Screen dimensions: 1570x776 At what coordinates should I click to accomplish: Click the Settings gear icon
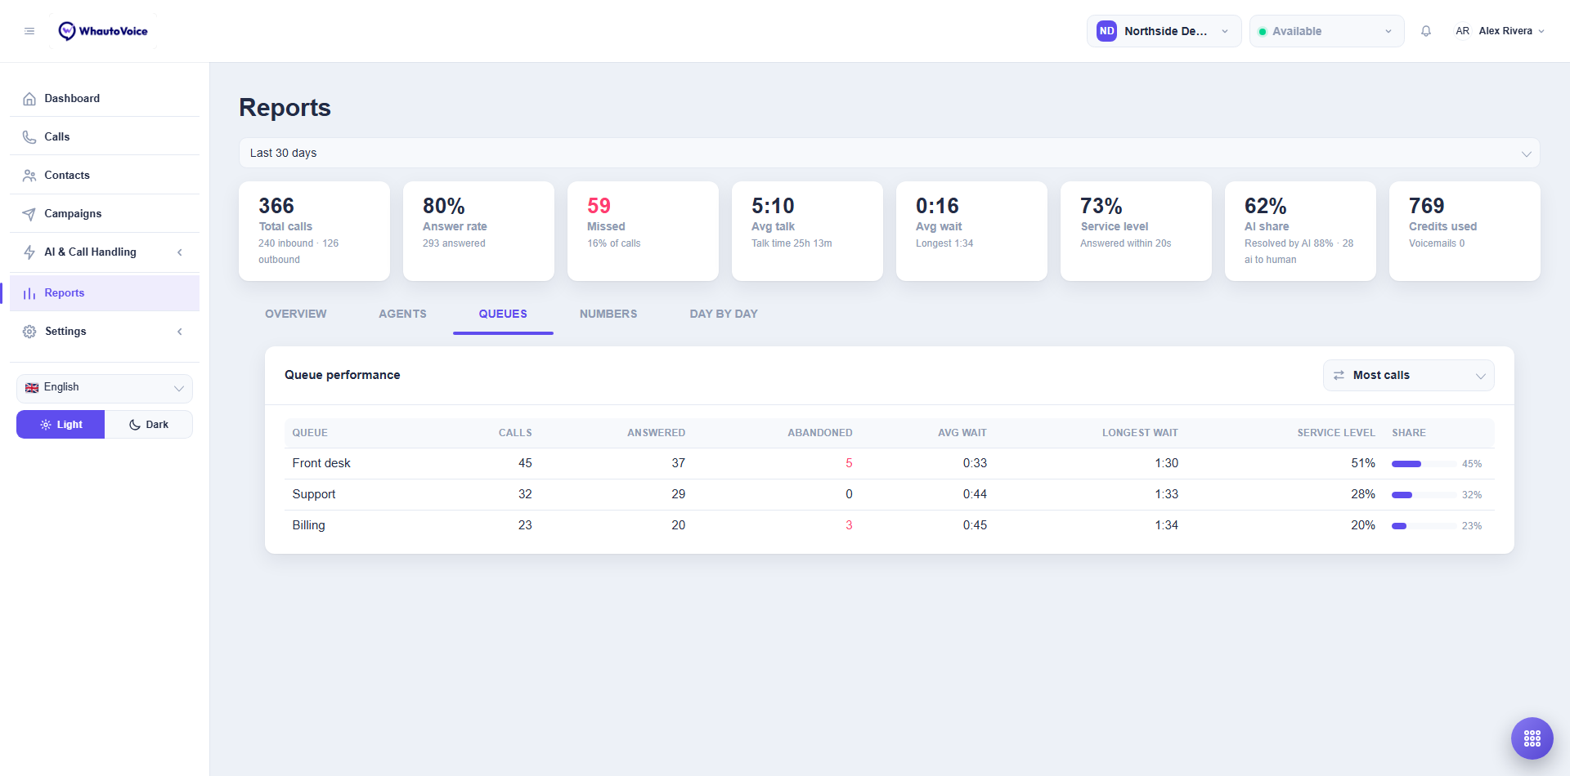click(x=29, y=332)
